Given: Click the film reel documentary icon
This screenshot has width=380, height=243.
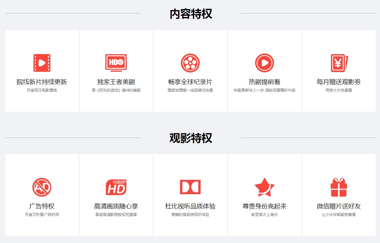Looking at the screenshot, I should coord(190,63).
